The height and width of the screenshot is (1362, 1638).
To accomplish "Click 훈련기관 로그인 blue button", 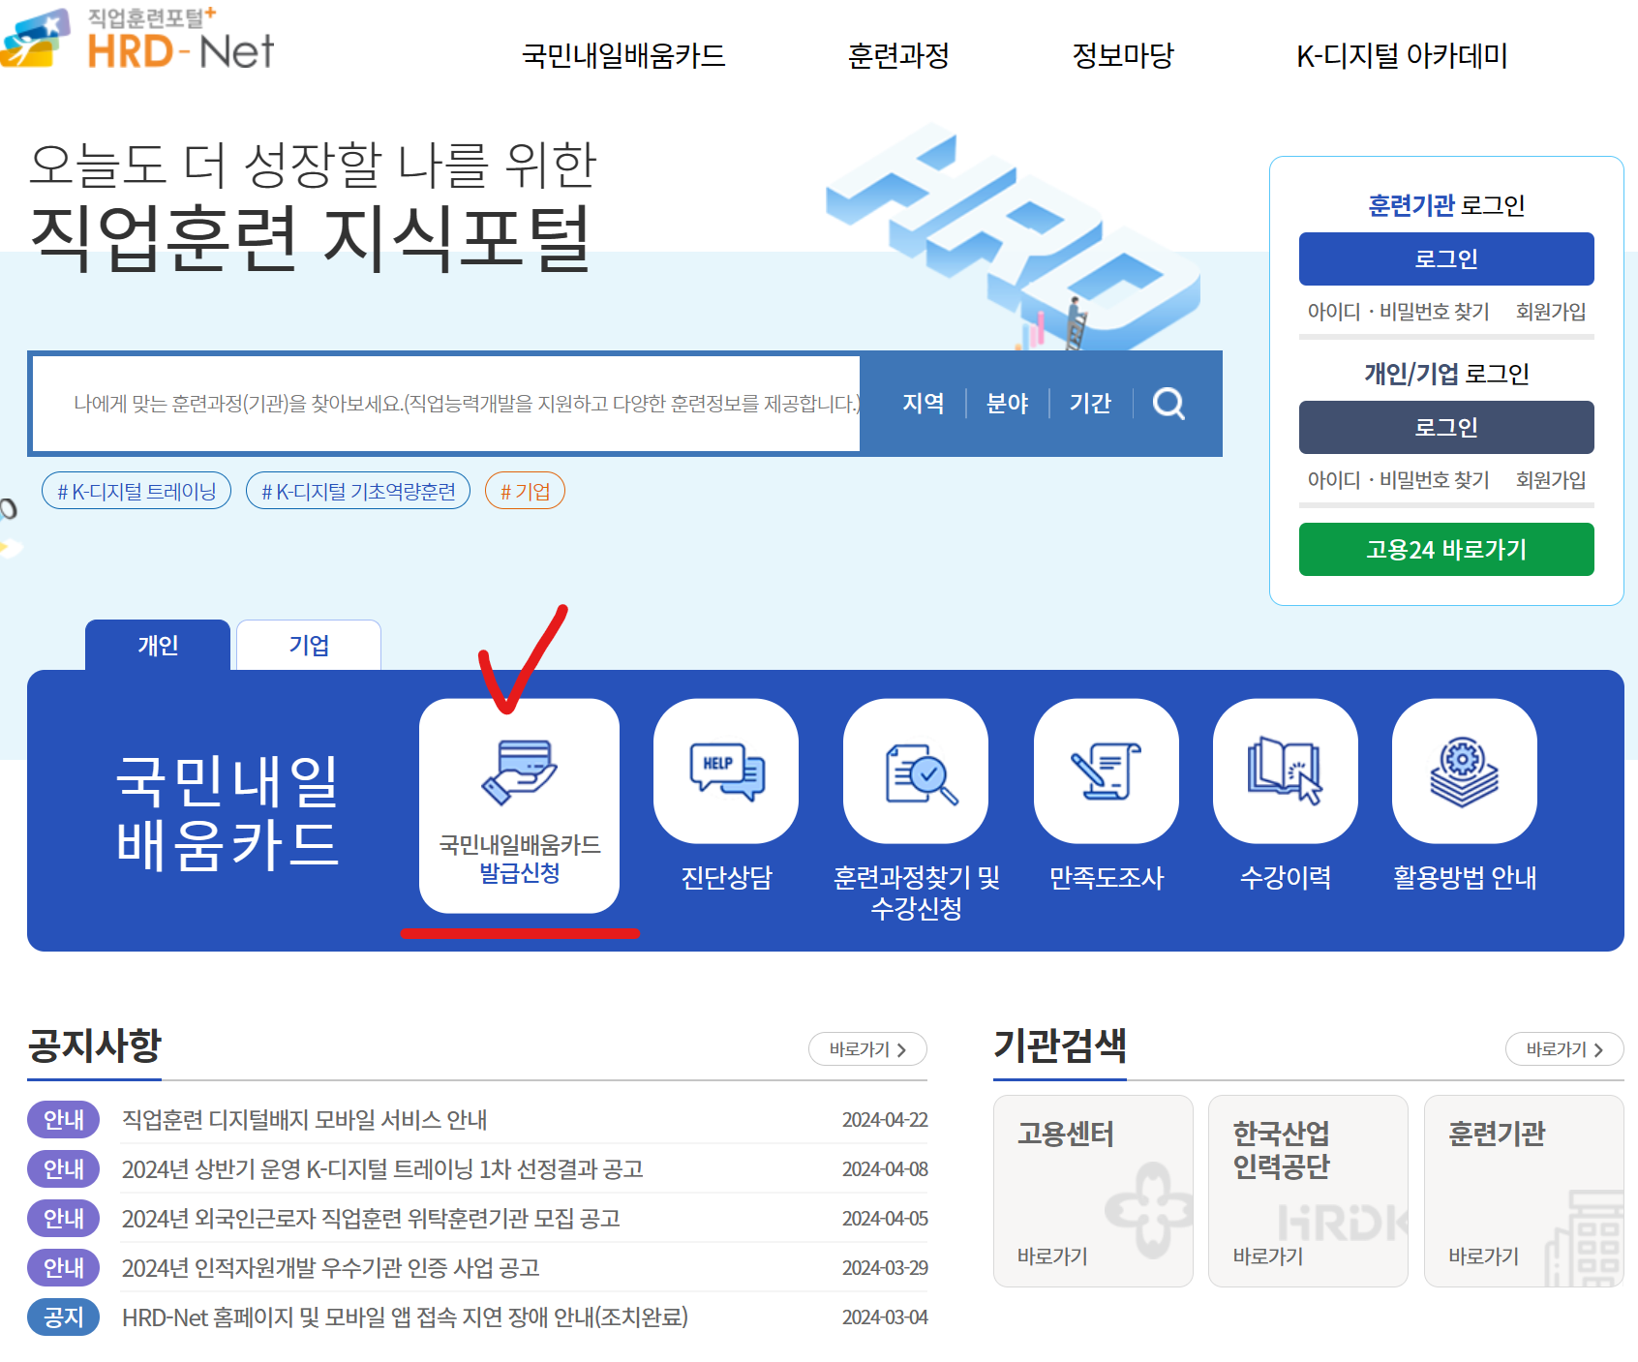I will (x=1446, y=258).
